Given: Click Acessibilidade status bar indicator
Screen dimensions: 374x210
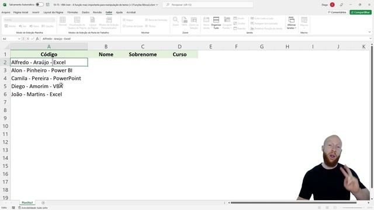Looking at the screenshot, I should tap(33, 208).
